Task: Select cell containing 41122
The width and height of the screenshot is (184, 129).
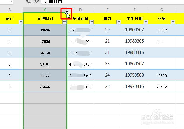Action: pos(45,75)
